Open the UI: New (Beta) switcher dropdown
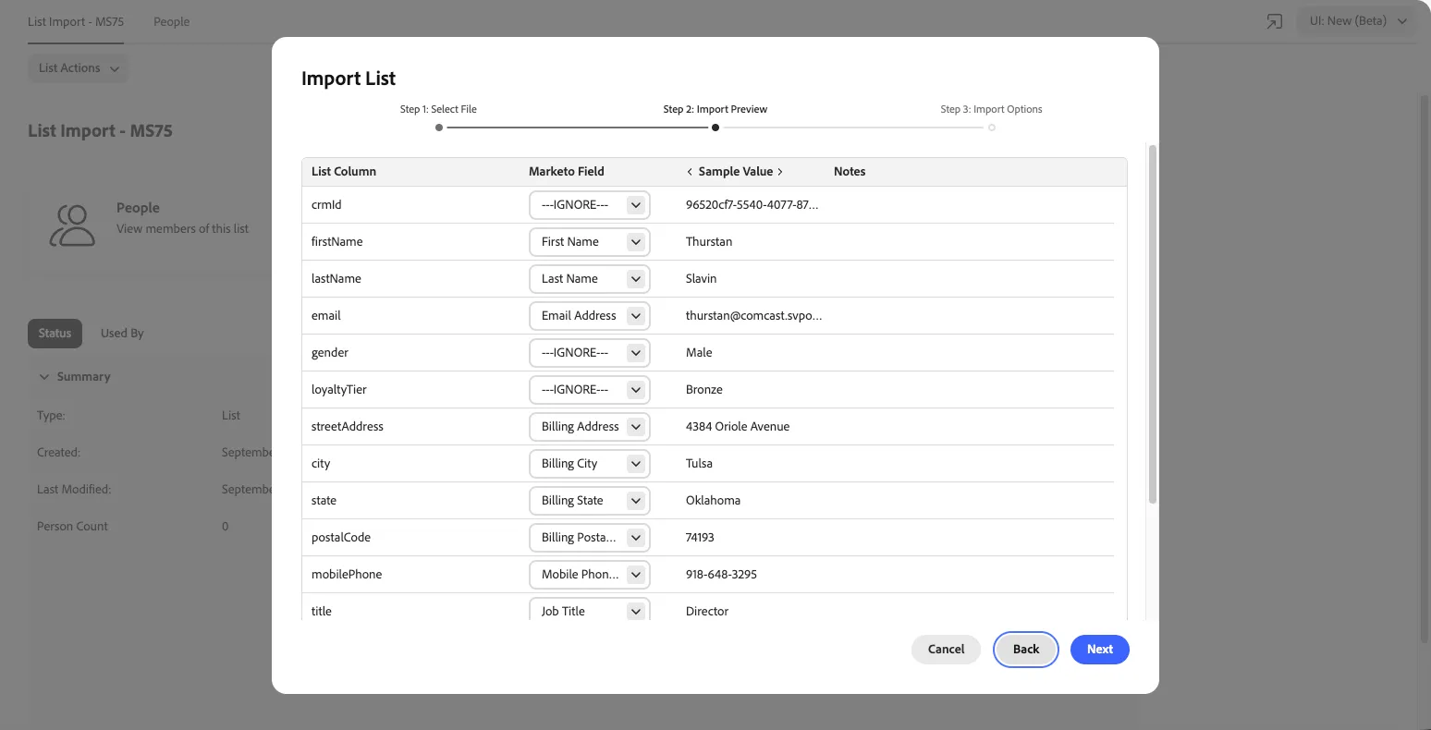The width and height of the screenshot is (1431, 730). [1358, 21]
